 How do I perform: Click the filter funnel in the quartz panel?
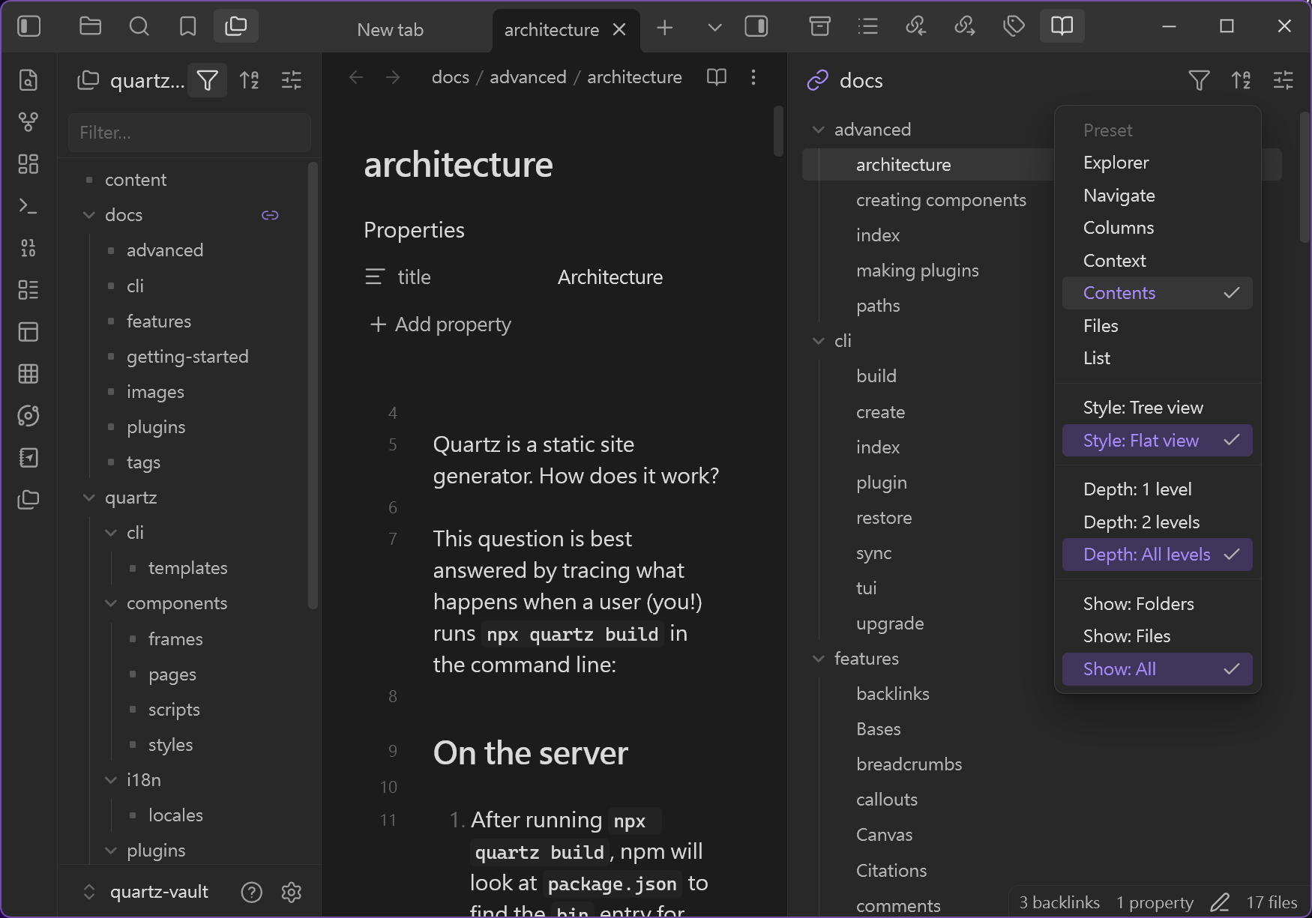tap(207, 80)
